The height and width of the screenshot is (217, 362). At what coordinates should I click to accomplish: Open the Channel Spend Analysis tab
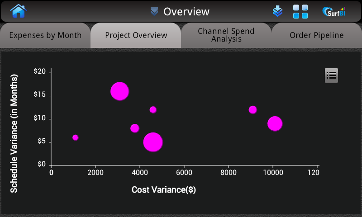[x=226, y=35]
